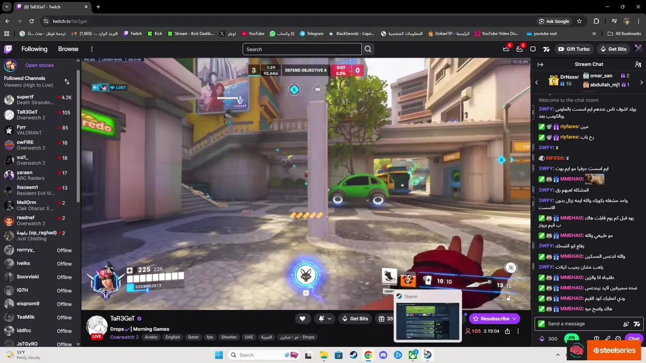Viewport: 646px width, 363px height.
Task: Bookmark this page with the star icon
Action: coord(579,21)
